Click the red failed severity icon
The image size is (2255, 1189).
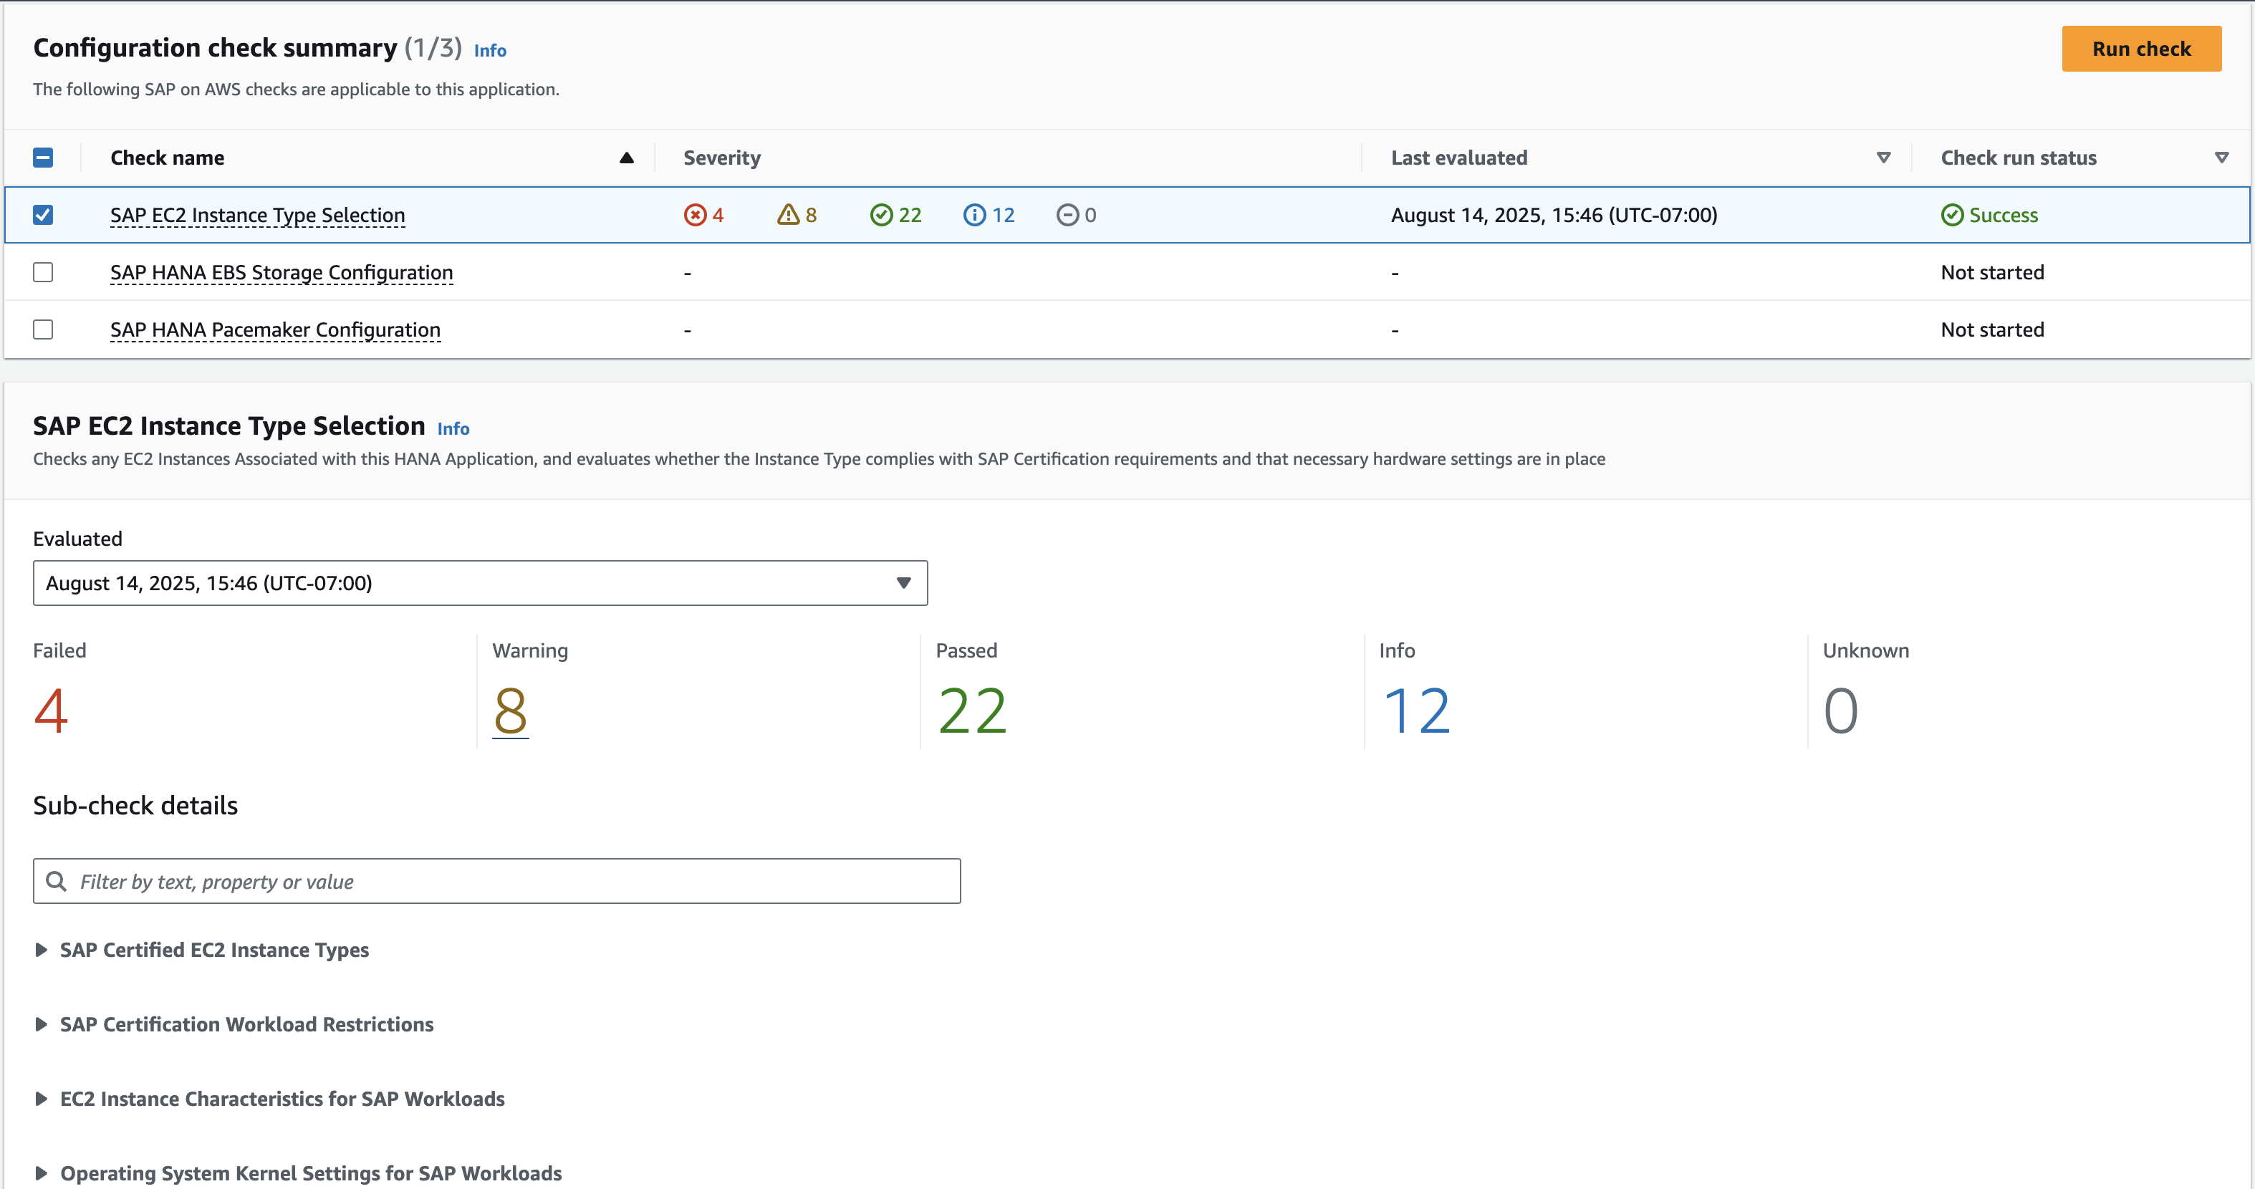coord(695,216)
